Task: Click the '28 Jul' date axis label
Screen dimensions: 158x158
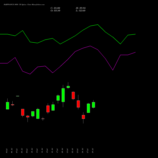Action: tap(93, 151)
